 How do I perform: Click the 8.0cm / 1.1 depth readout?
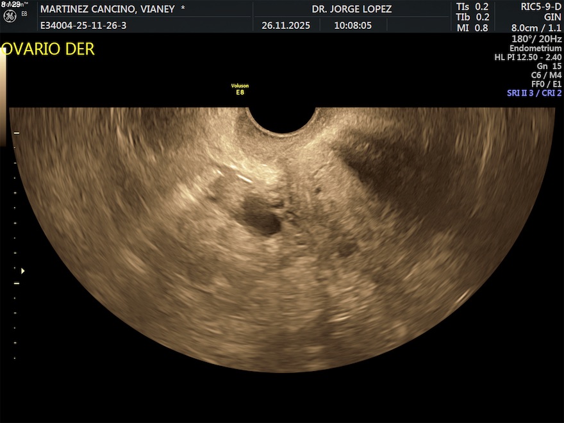coord(536,28)
